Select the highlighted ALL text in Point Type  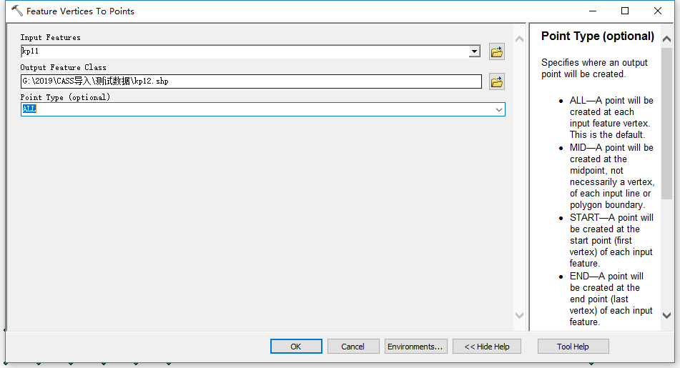pyautogui.click(x=29, y=109)
